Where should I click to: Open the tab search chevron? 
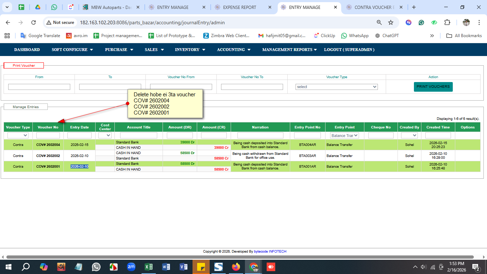tap(8, 7)
